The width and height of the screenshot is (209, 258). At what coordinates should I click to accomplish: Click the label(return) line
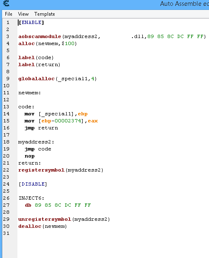[39, 64]
